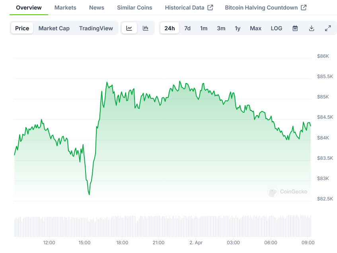Click the lowest dip point on price line
The width and height of the screenshot is (337, 253).
tap(89, 194)
